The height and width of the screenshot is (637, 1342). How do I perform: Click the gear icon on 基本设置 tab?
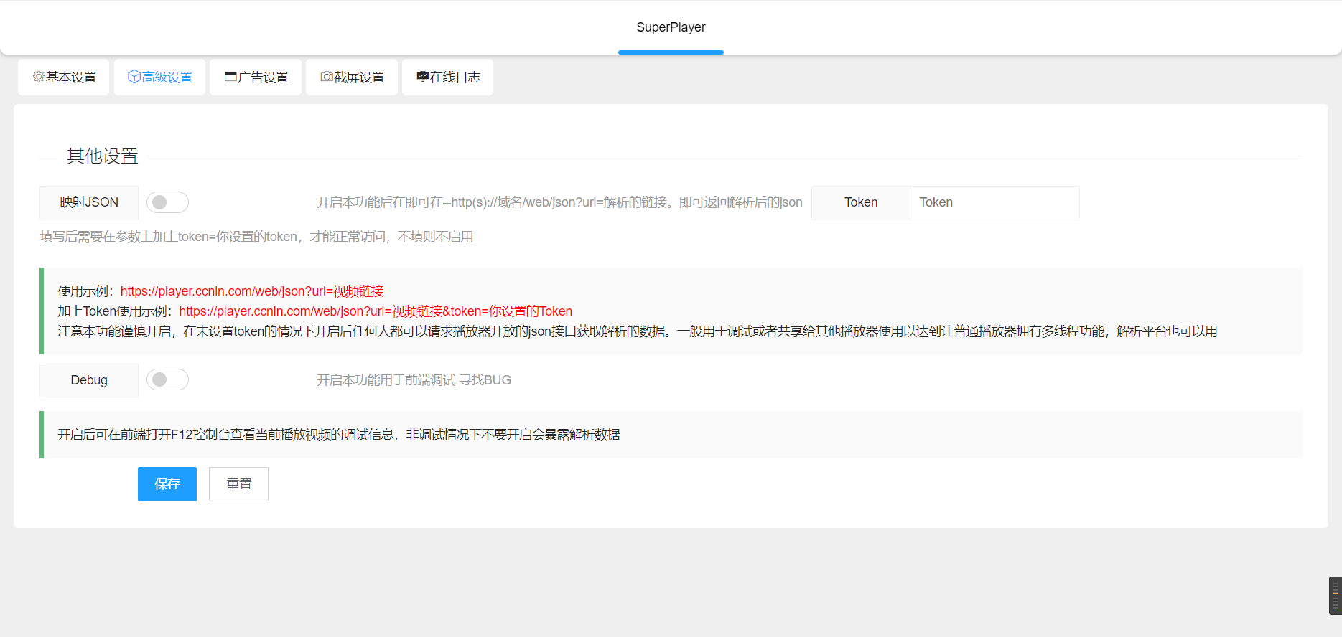pyautogui.click(x=39, y=77)
